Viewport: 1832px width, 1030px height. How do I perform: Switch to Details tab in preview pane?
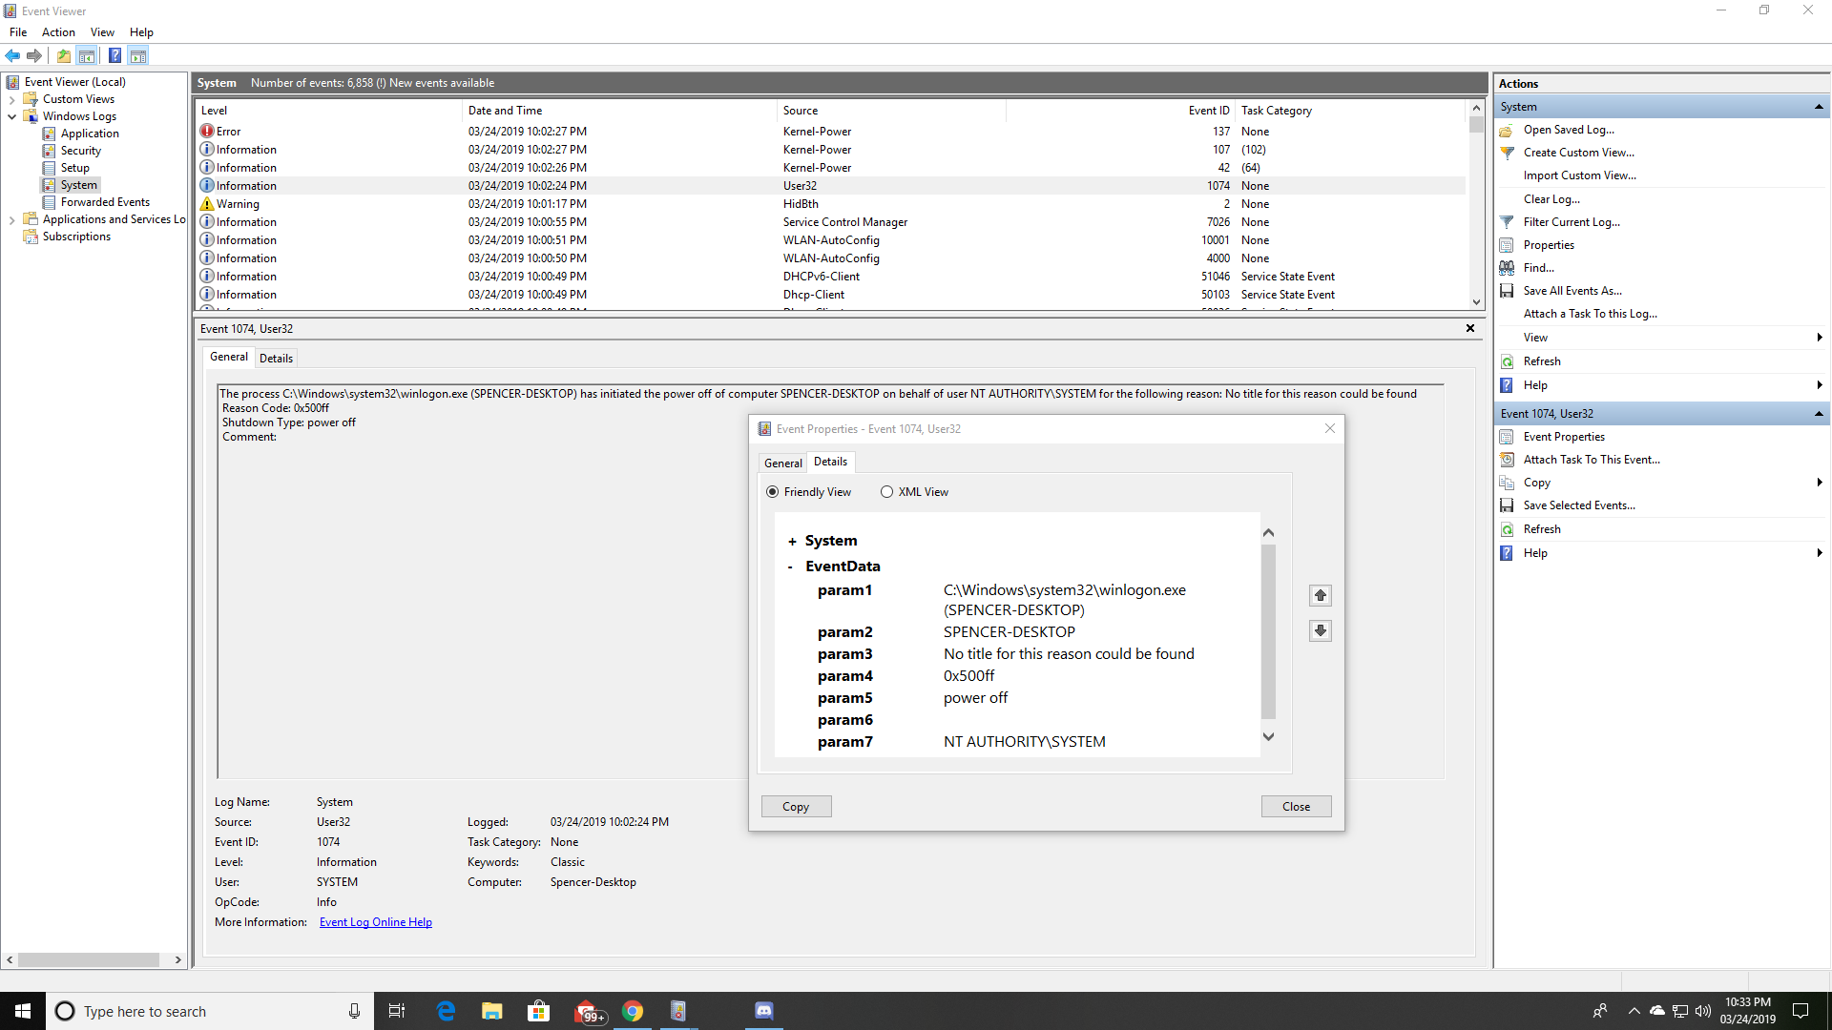[276, 359]
